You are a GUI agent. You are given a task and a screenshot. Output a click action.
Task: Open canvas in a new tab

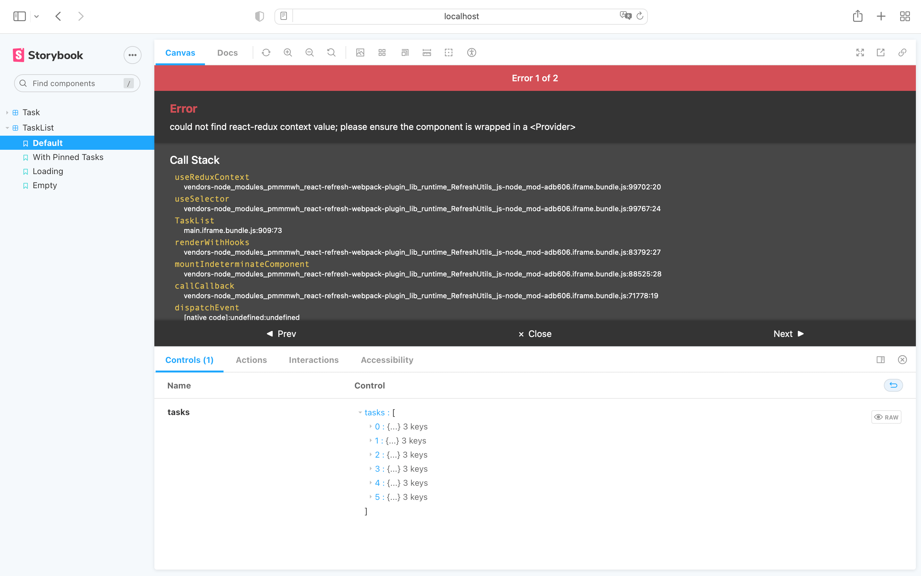(880, 52)
